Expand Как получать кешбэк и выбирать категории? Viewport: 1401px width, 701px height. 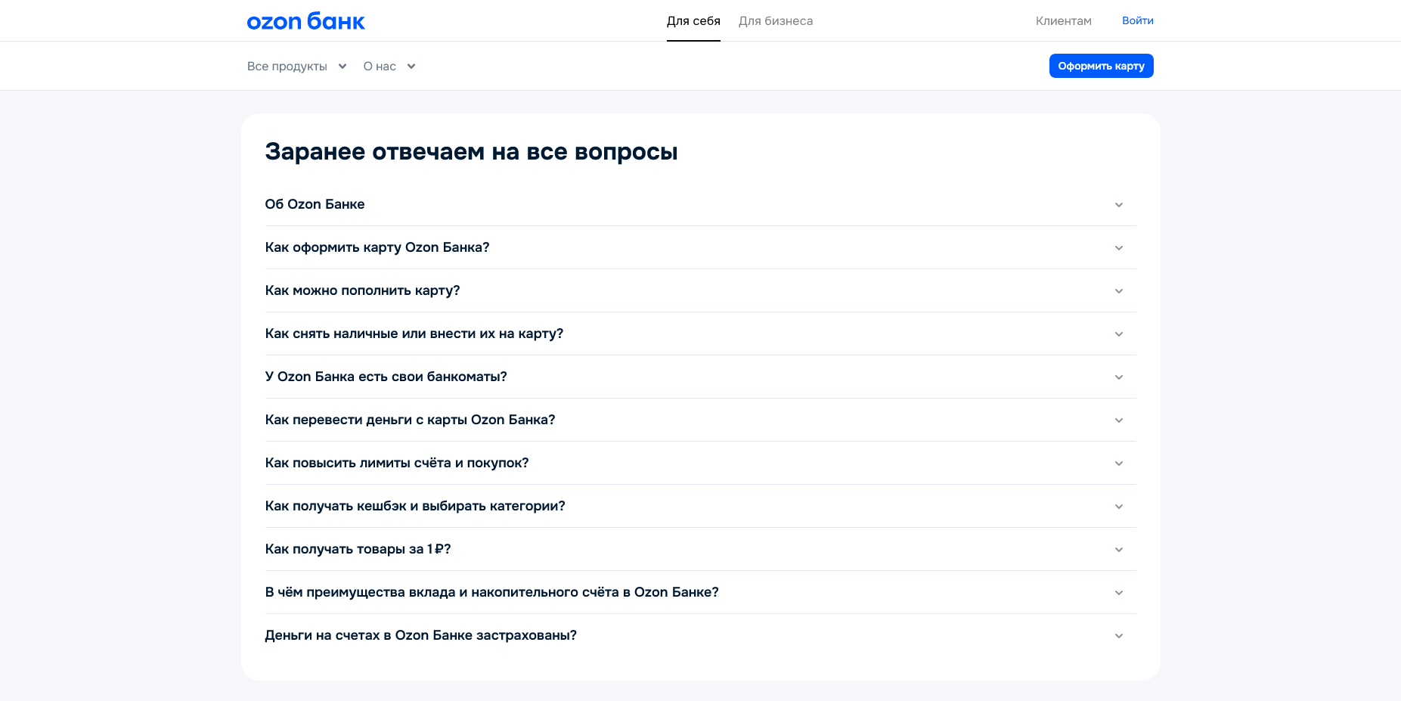point(700,506)
